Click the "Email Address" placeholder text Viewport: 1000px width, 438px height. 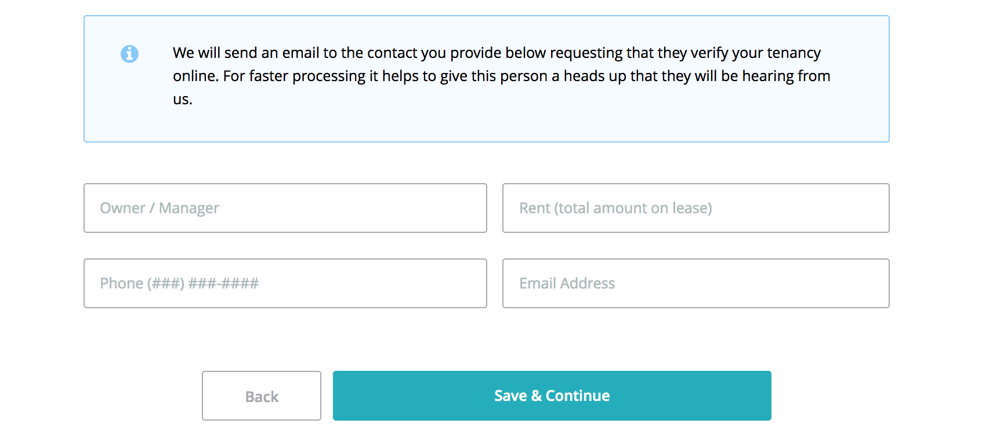click(x=567, y=283)
